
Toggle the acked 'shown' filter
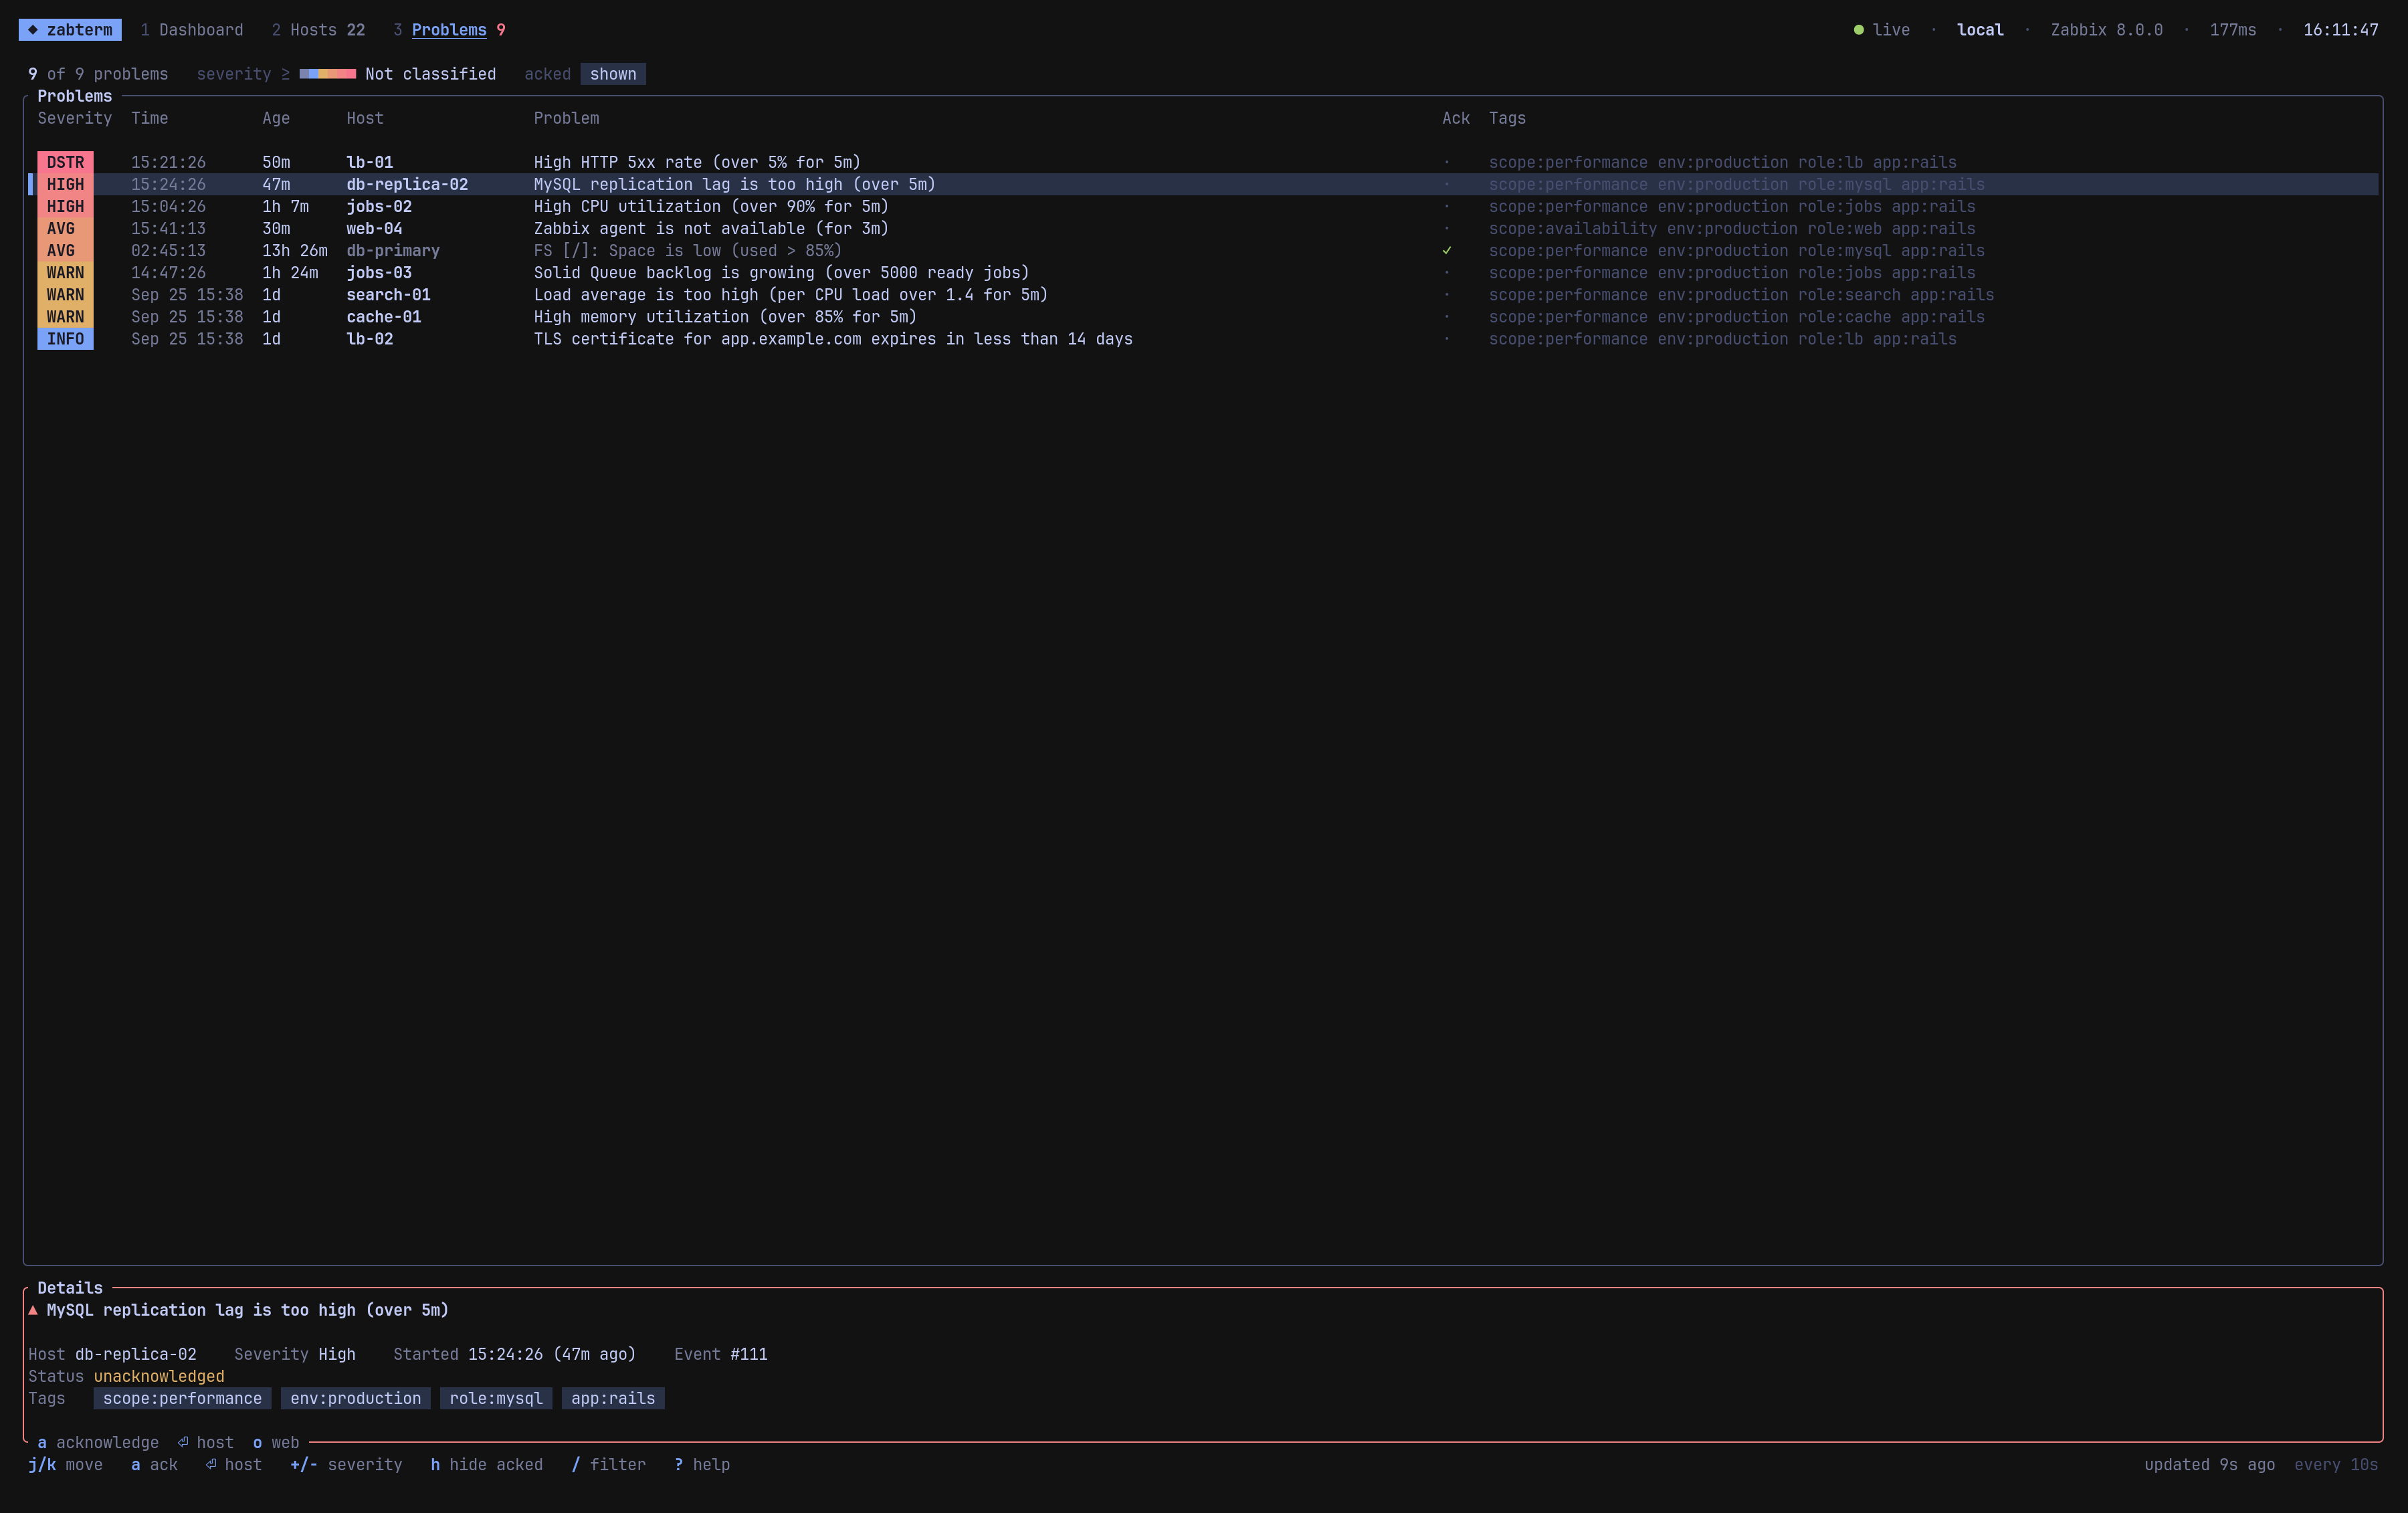click(x=613, y=74)
